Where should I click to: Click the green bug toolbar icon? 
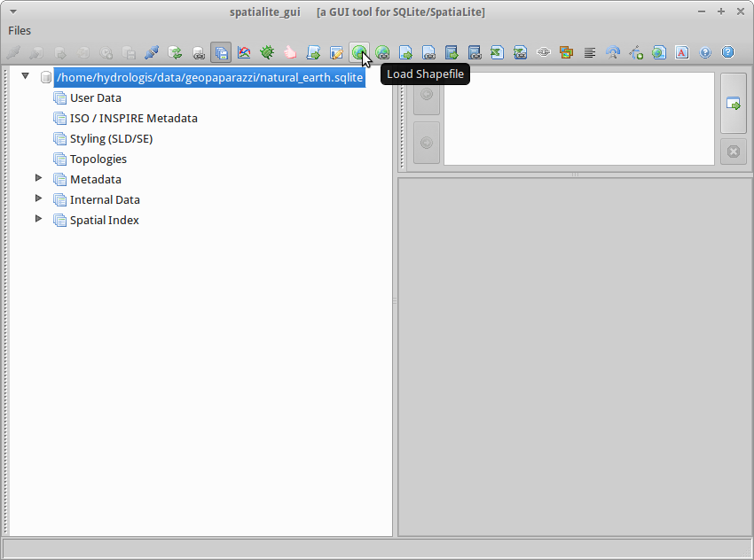[267, 52]
